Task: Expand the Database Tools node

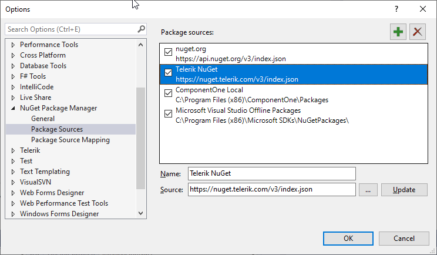Action: click(x=14, y=66)
